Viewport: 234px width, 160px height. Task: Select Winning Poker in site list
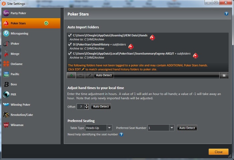pyautogui.click(x=31, y=104)
